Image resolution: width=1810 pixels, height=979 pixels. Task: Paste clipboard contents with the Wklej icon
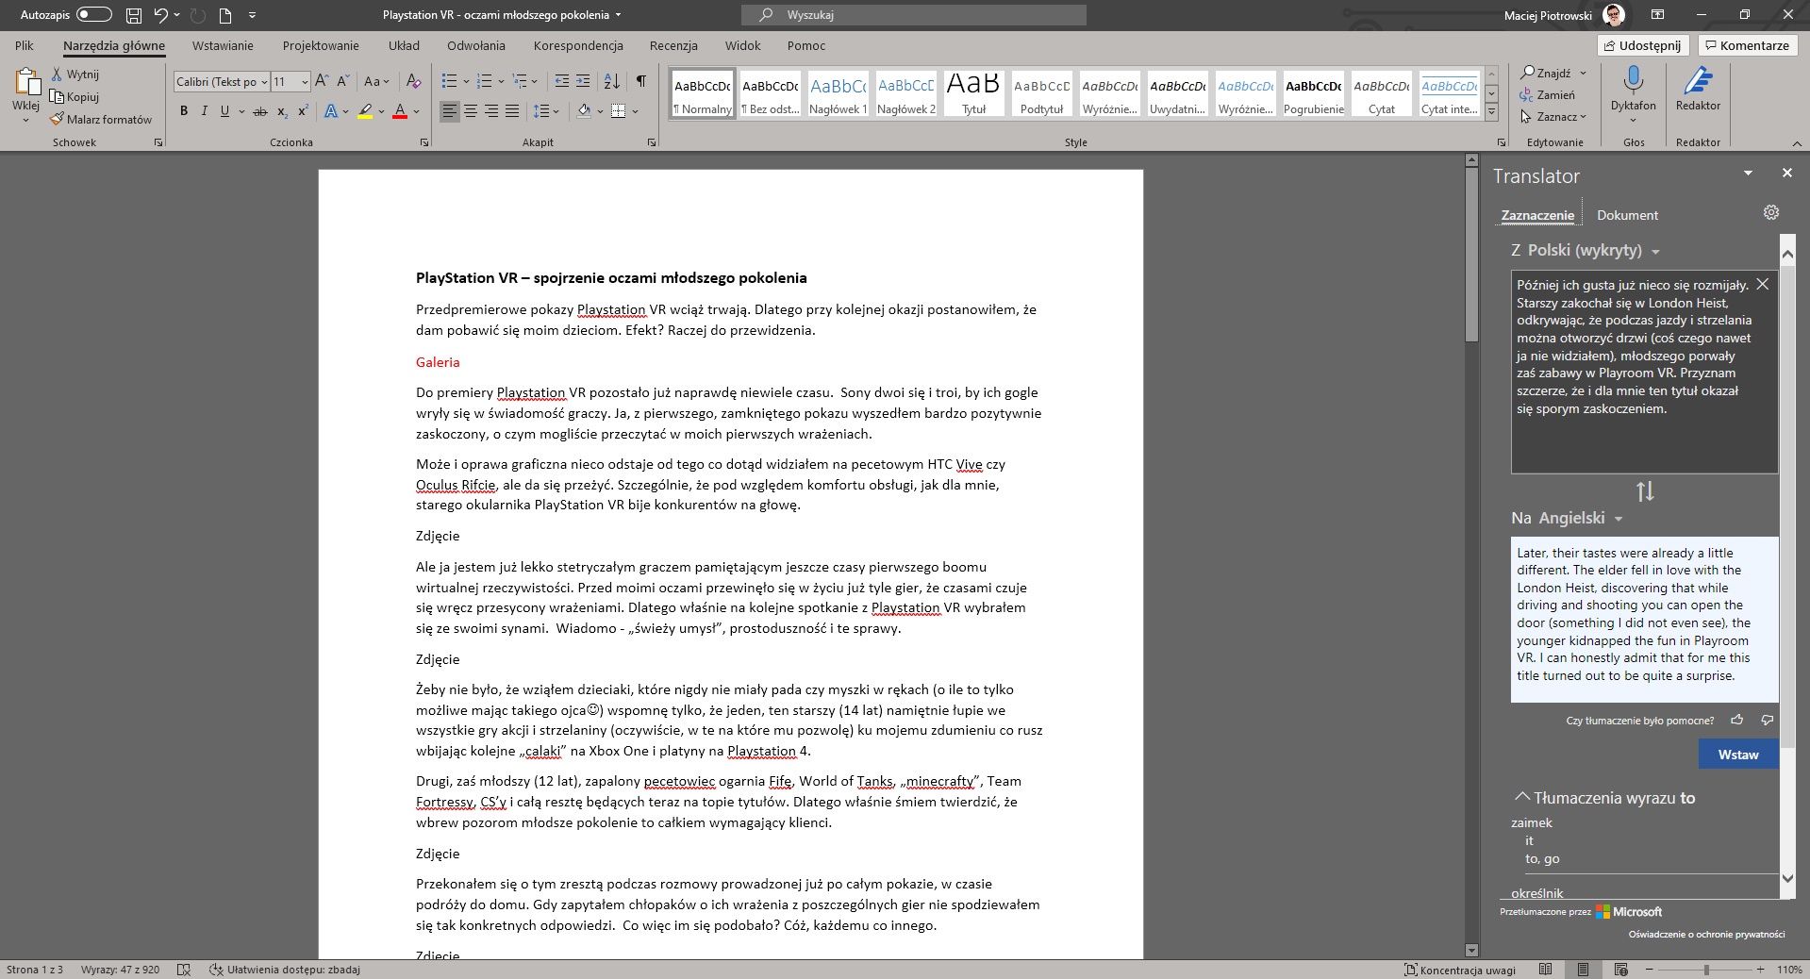point(26,83)
